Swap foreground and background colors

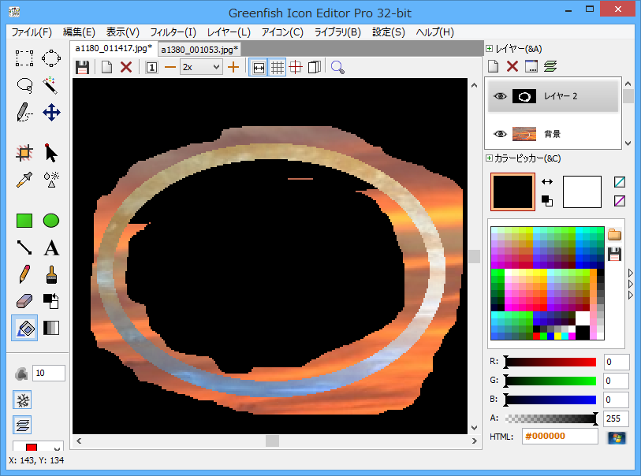546,182
